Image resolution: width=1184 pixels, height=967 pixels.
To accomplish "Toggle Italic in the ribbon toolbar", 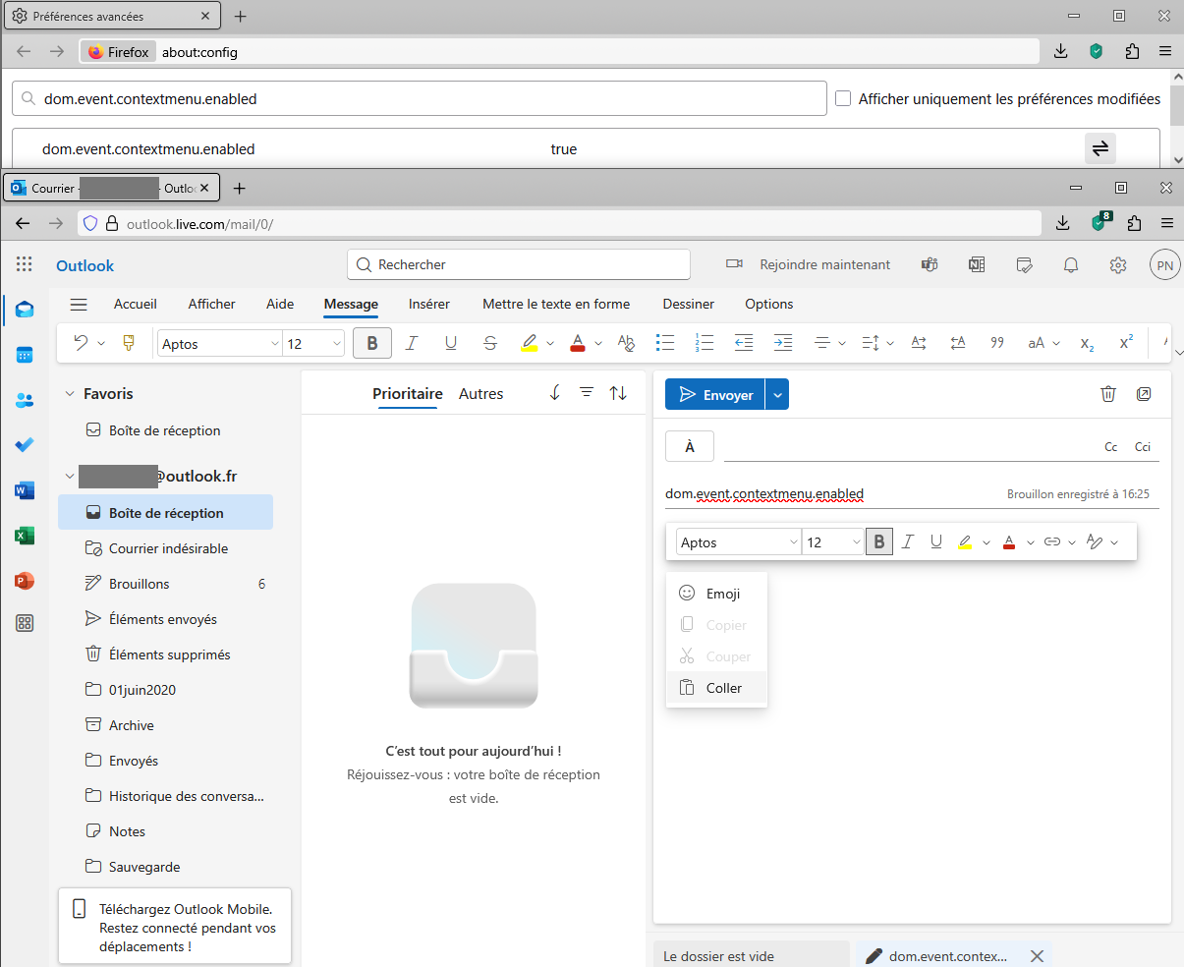I will [412, 343].
